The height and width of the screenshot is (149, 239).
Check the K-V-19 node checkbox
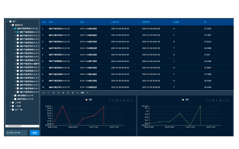point(15,99)
